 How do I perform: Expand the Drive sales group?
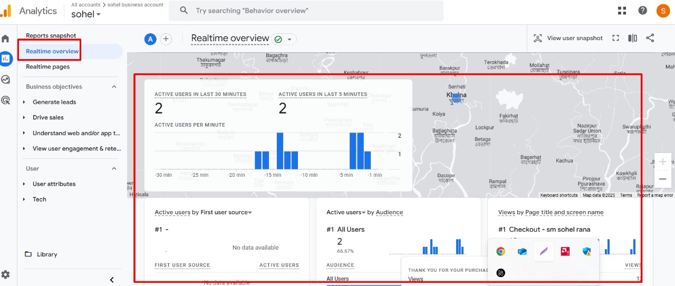point(24,118)
